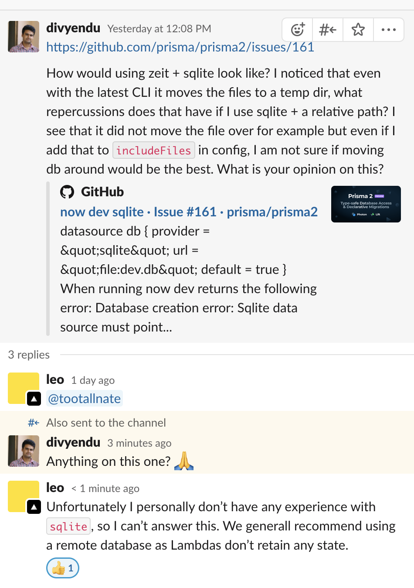414x588 pixels.
Task: Click the folded hands emoji in divyendu's reply
Action: [184, 461]
